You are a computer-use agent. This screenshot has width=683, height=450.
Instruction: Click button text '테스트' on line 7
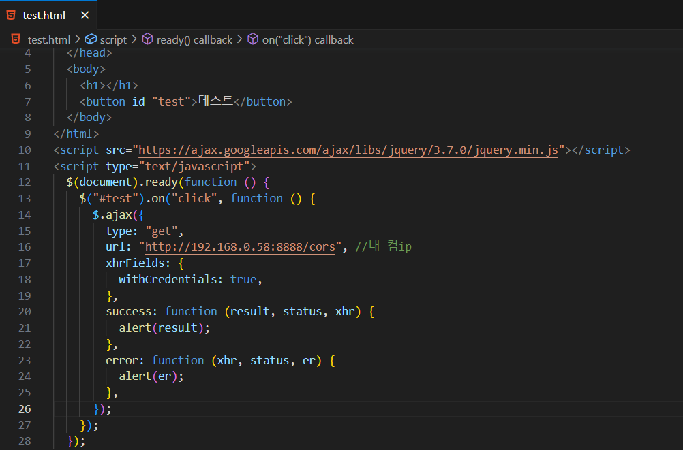(x=215, y=101)
